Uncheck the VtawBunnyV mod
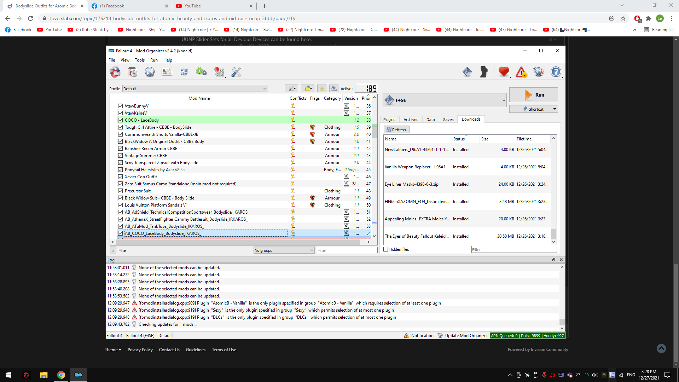This screenshot has height=382, width=679. pyautogui.click(x=120, y=106)
